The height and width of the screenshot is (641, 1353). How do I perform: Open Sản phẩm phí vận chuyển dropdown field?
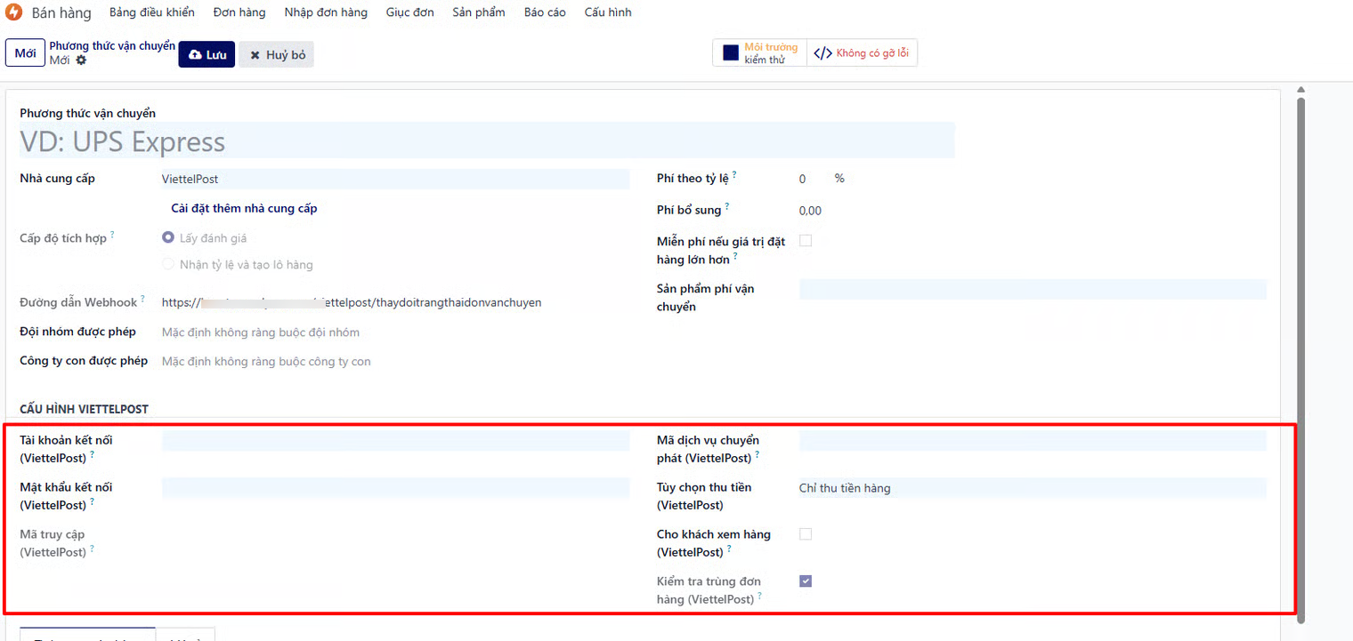tap(1031, 289)
